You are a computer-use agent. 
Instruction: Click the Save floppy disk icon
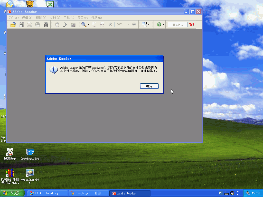pyautogui.click(x=21, y=25)
